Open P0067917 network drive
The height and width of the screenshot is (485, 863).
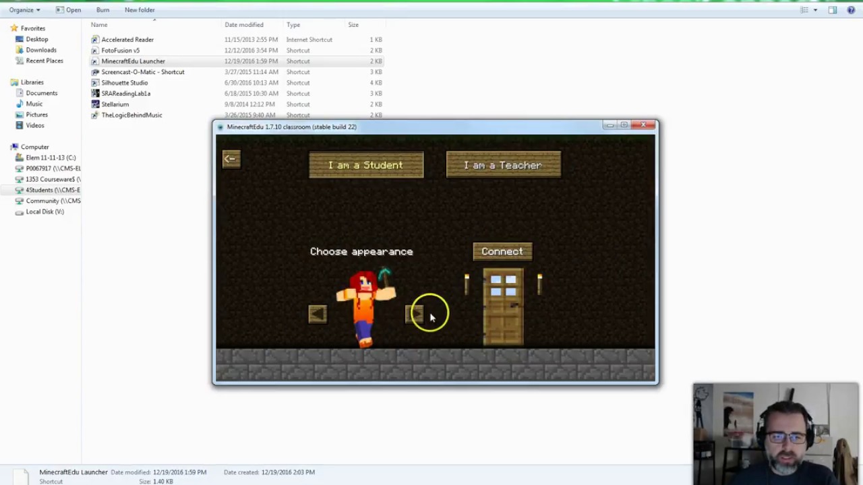pyautogui.click(x=53, y=168)
